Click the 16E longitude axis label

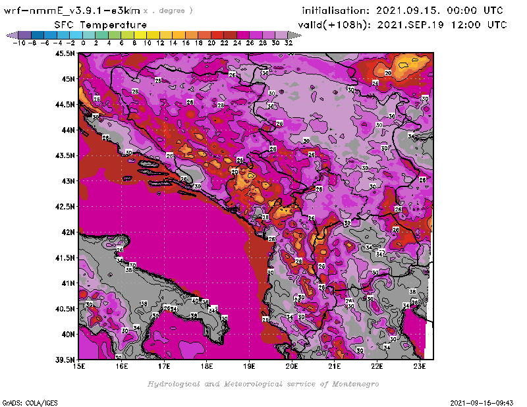point(122,366)
